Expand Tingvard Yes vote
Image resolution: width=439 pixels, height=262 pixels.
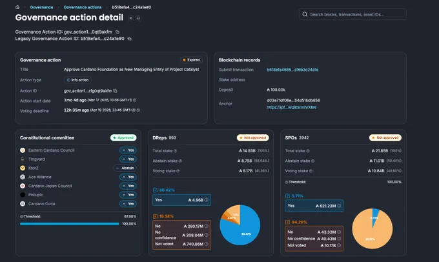(x=128, y=159)
